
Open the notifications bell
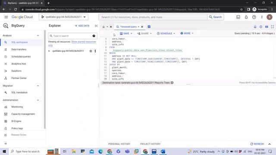[246, 17]
